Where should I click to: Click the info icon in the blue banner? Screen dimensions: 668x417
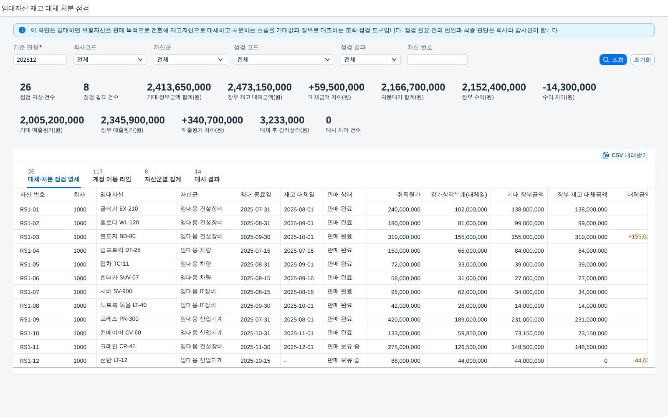[22, 30]
